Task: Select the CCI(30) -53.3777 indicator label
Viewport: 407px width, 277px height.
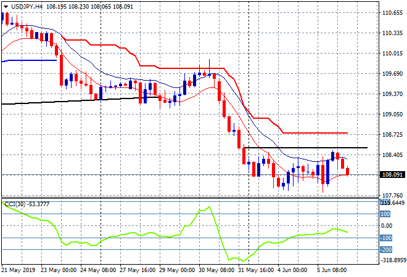Action: 27,204
